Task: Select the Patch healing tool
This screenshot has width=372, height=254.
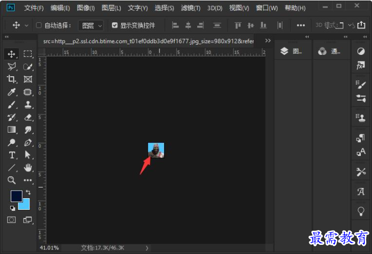Action: click(x=28, y=92)
